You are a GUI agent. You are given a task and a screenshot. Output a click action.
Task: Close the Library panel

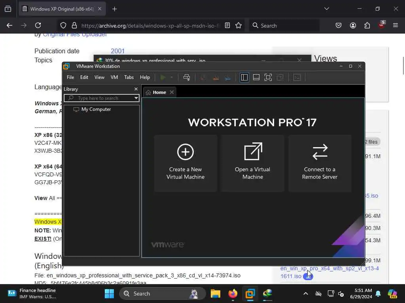coord(136,89)
